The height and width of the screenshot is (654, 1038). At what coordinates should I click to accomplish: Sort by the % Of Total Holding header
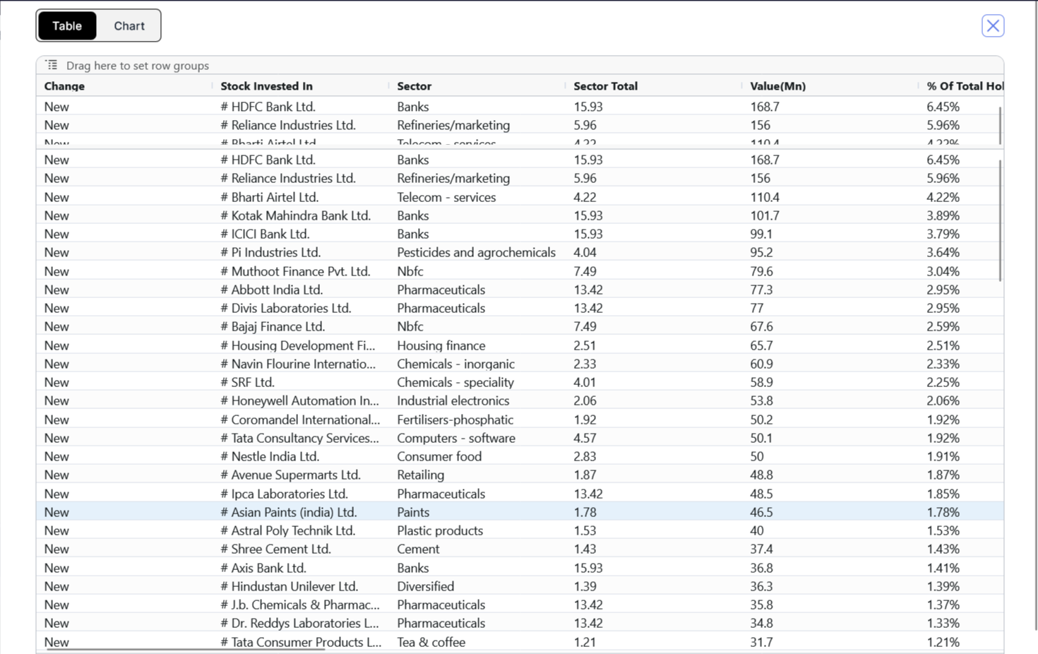coord(965,86)
